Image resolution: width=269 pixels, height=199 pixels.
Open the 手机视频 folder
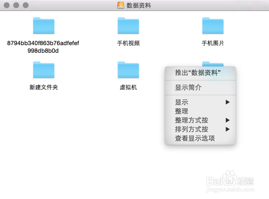(128, 26)
